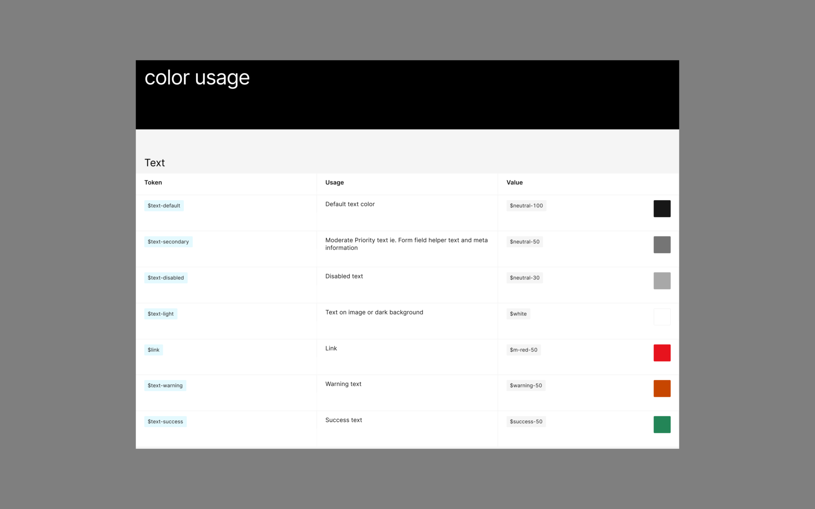
Task: Select the $text-success token chip
Action: (165, 422)
